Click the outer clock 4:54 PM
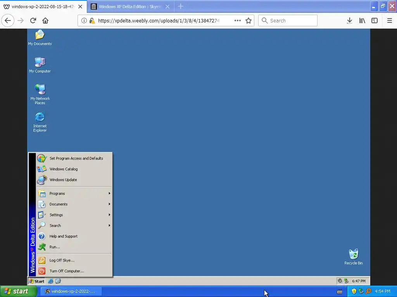 [383, 292]
